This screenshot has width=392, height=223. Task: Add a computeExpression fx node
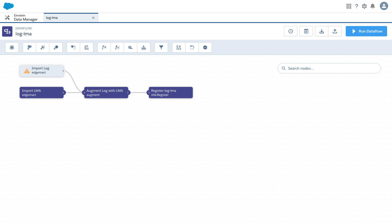(x=104, y=47)
